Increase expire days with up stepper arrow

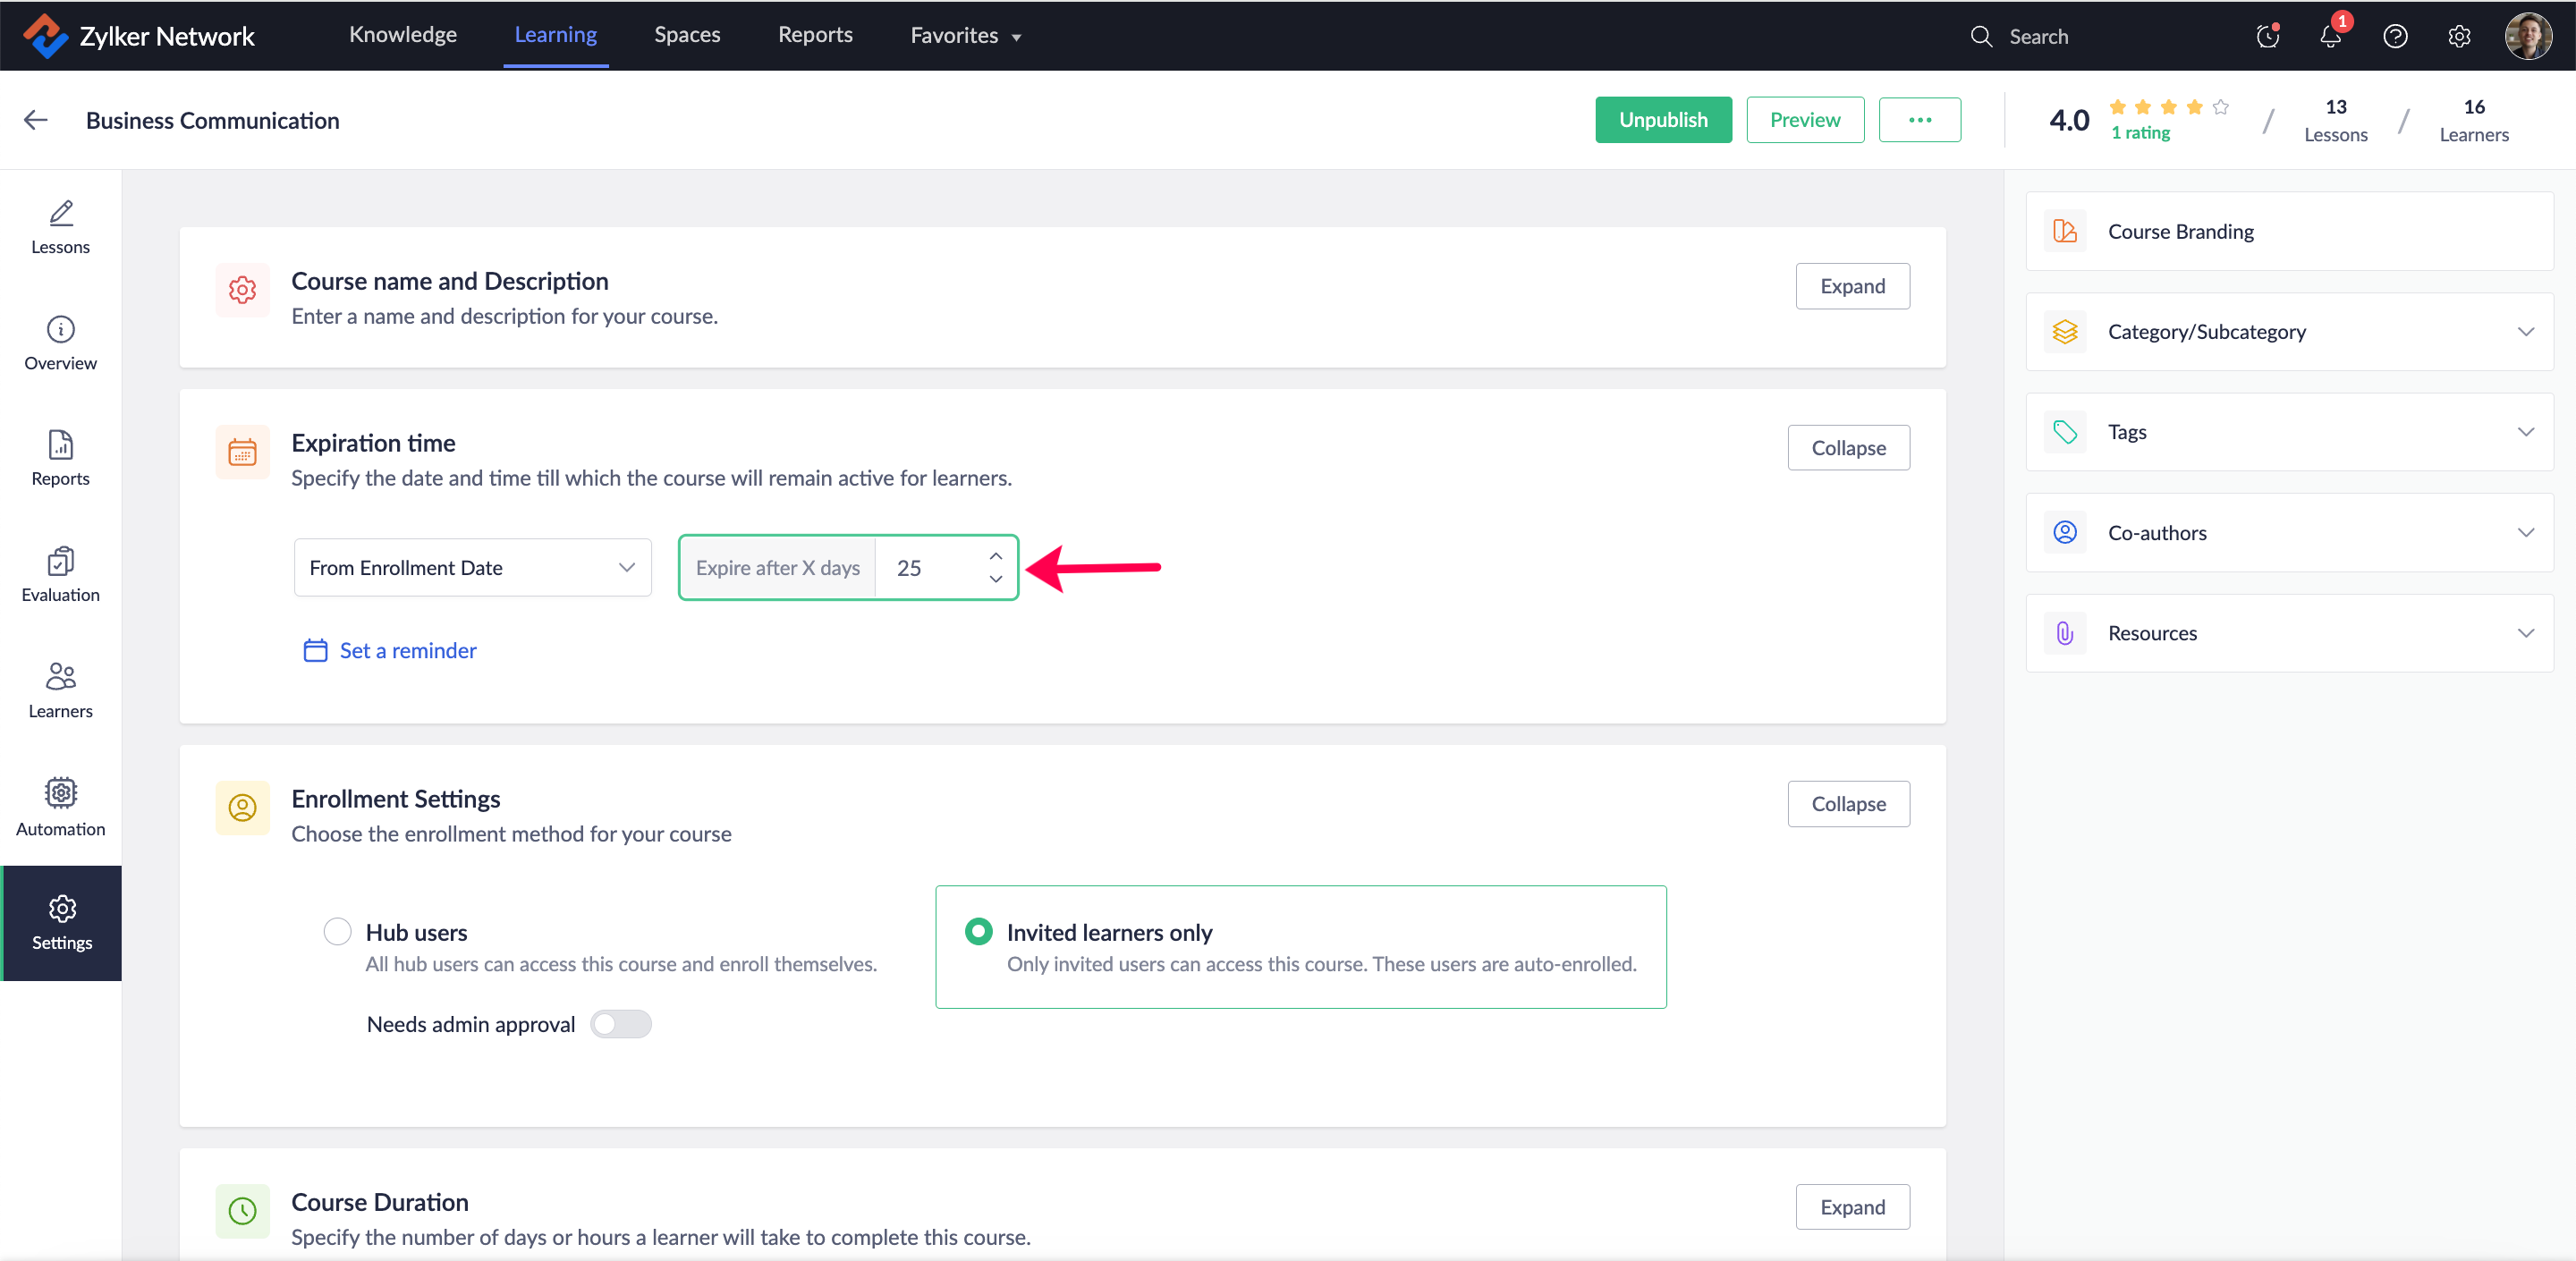995,556
